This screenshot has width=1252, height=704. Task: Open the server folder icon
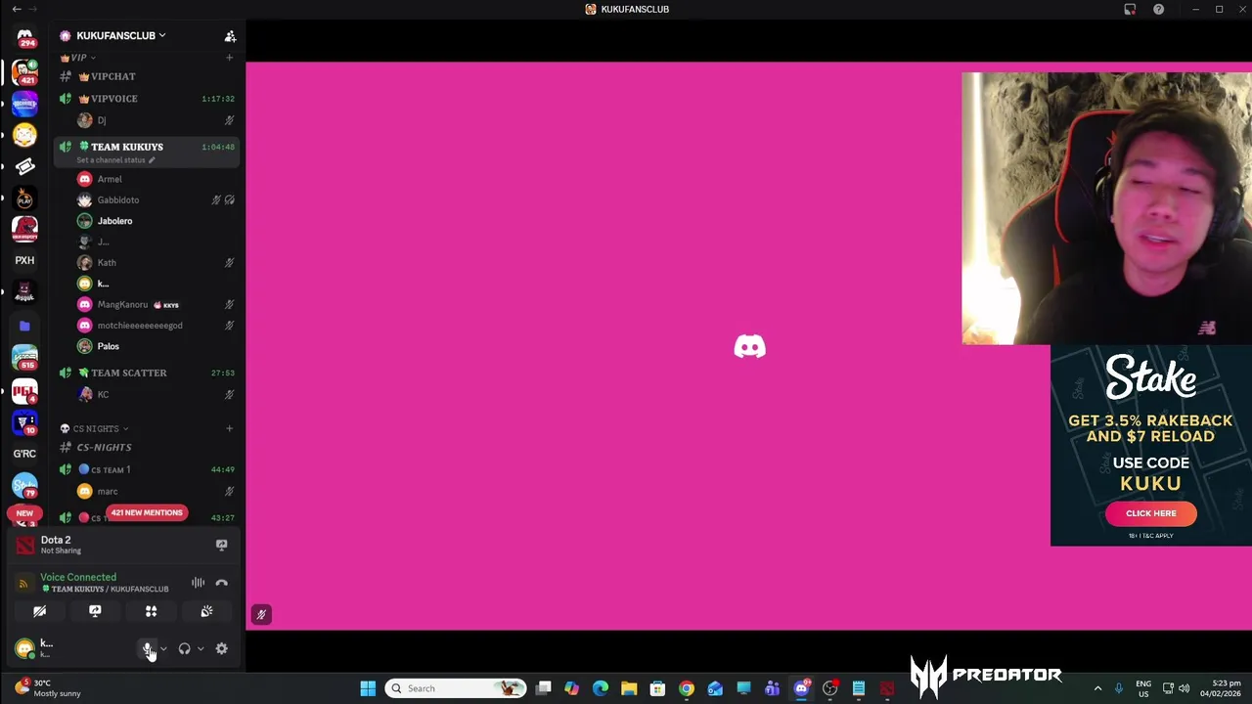[24, 326]
